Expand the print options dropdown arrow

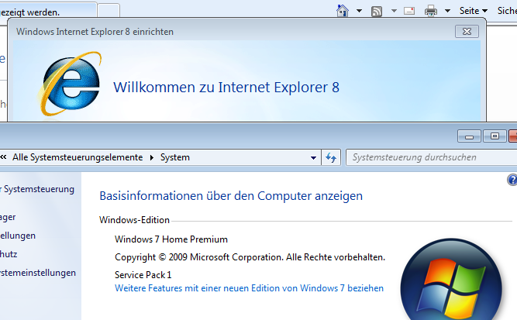(x=447, y=11)
